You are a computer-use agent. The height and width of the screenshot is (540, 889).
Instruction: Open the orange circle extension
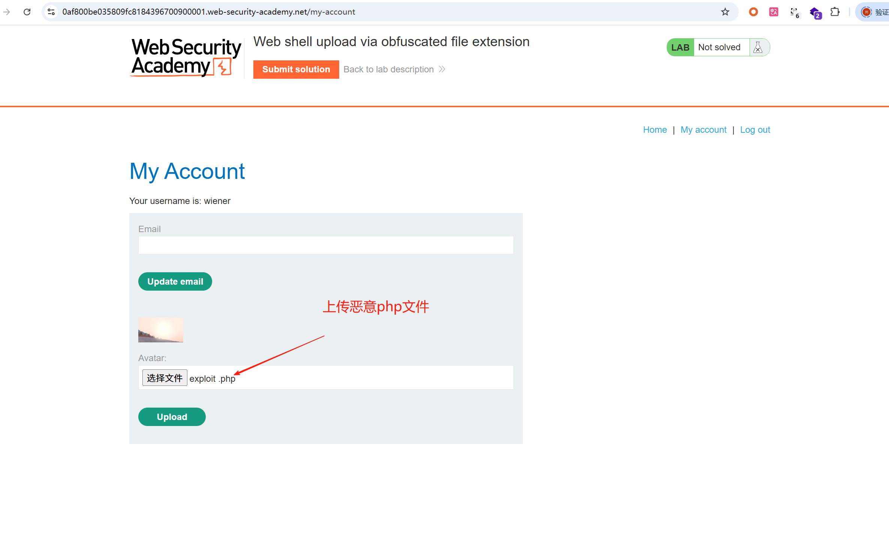(753, 12)
